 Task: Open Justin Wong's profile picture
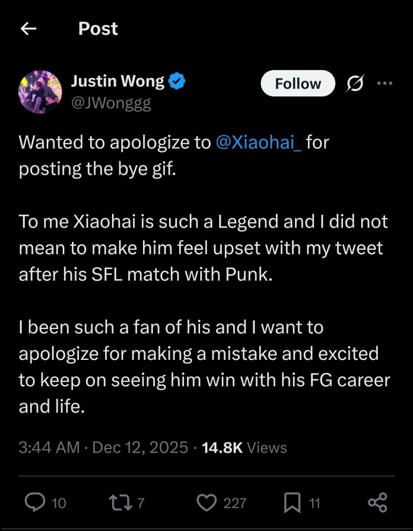tap(40, 92)
